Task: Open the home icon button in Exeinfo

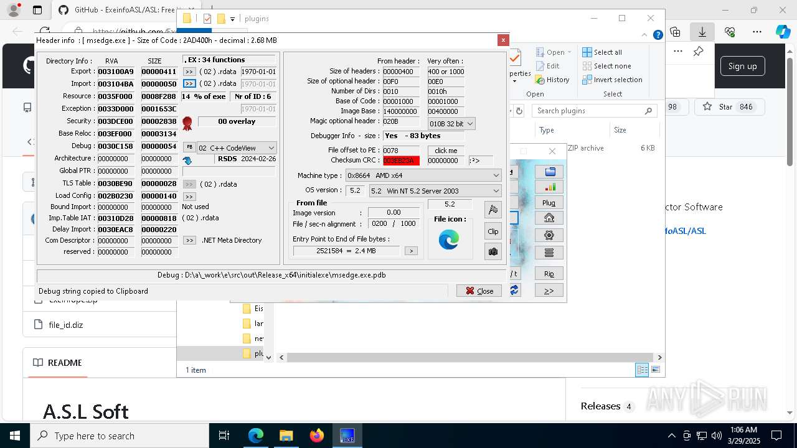Action: [549, 218]
